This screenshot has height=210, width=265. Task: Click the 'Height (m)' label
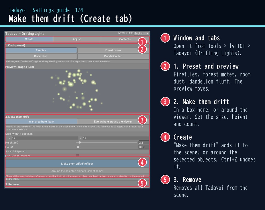click(12, 143)
